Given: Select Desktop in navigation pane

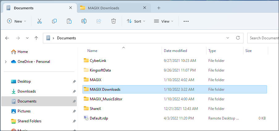Looking at the screenshot, I should (x=39, y=81).
